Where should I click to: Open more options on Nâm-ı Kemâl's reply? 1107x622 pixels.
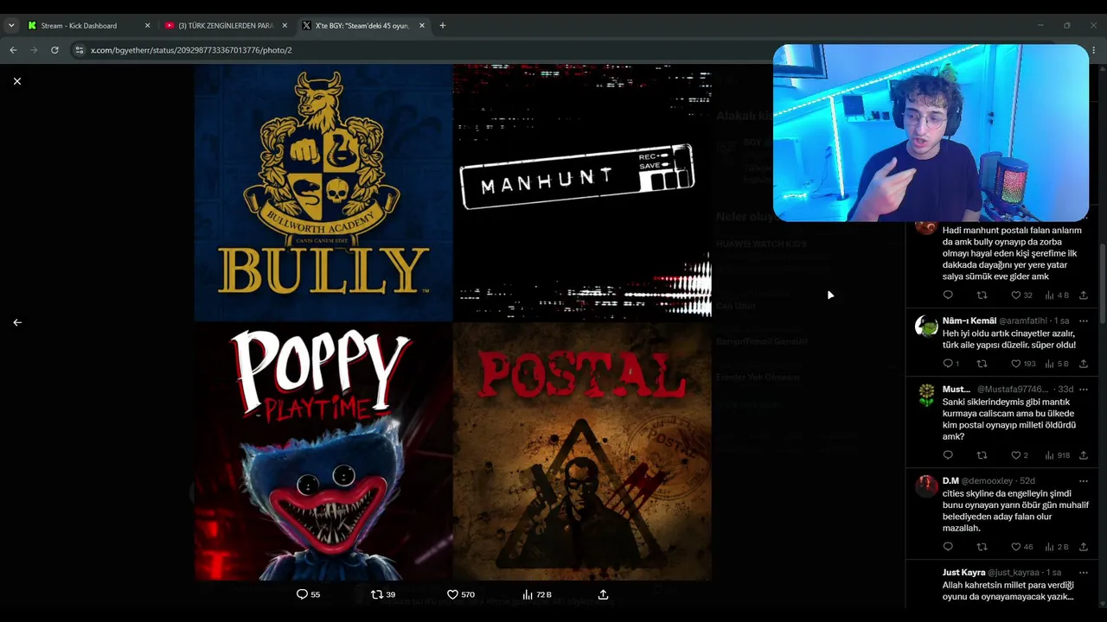pyautogui.click(x=1083, y=321)
